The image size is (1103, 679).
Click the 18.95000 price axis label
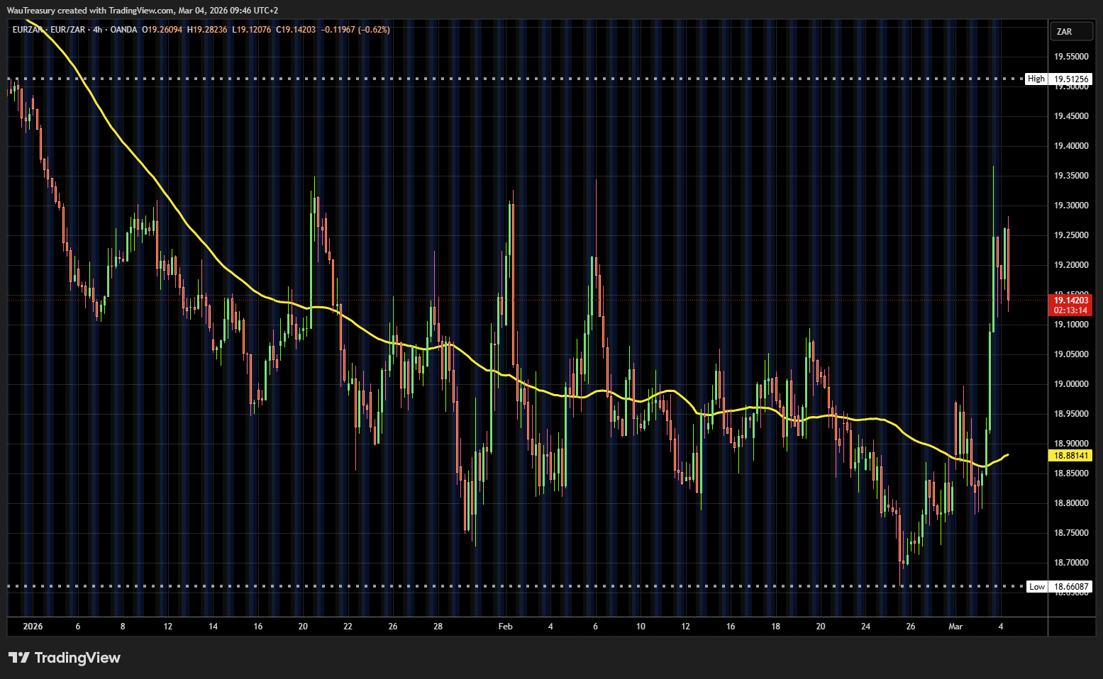click(1071, 414)
